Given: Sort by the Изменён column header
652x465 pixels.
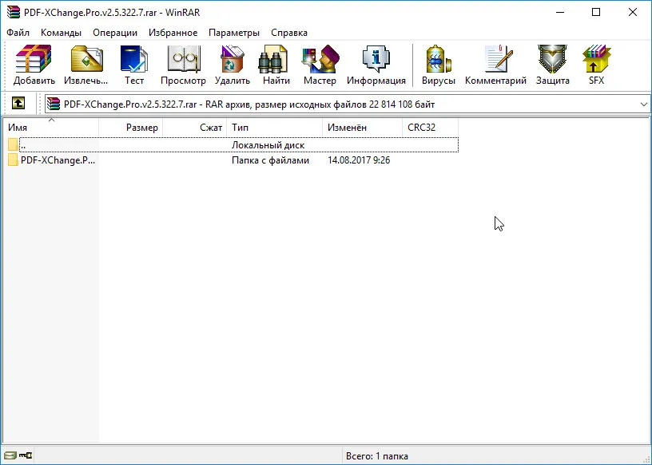Looking at the screenshot, I should tap(362, 128).
